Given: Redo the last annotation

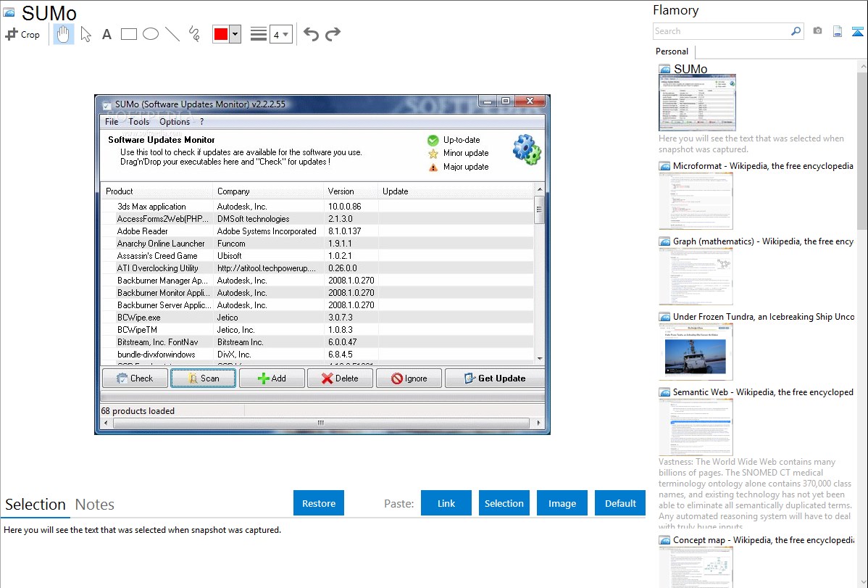Looking at the screenshot, I should pos(333,34).
